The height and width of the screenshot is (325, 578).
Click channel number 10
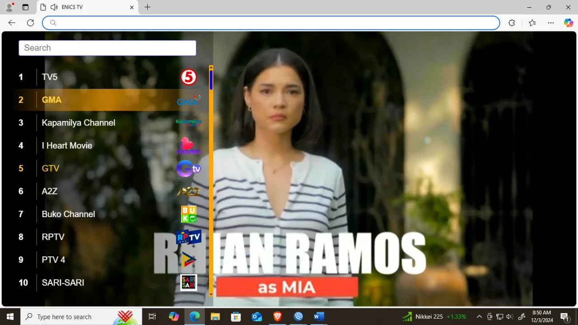click(x=23, y=283)
